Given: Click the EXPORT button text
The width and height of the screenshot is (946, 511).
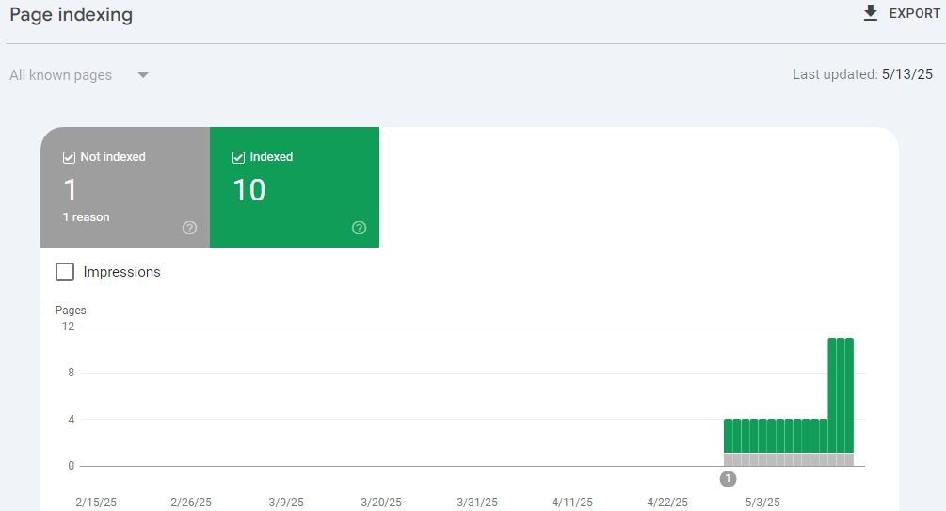Looking at the screenshot, I should tap(915, 13).
